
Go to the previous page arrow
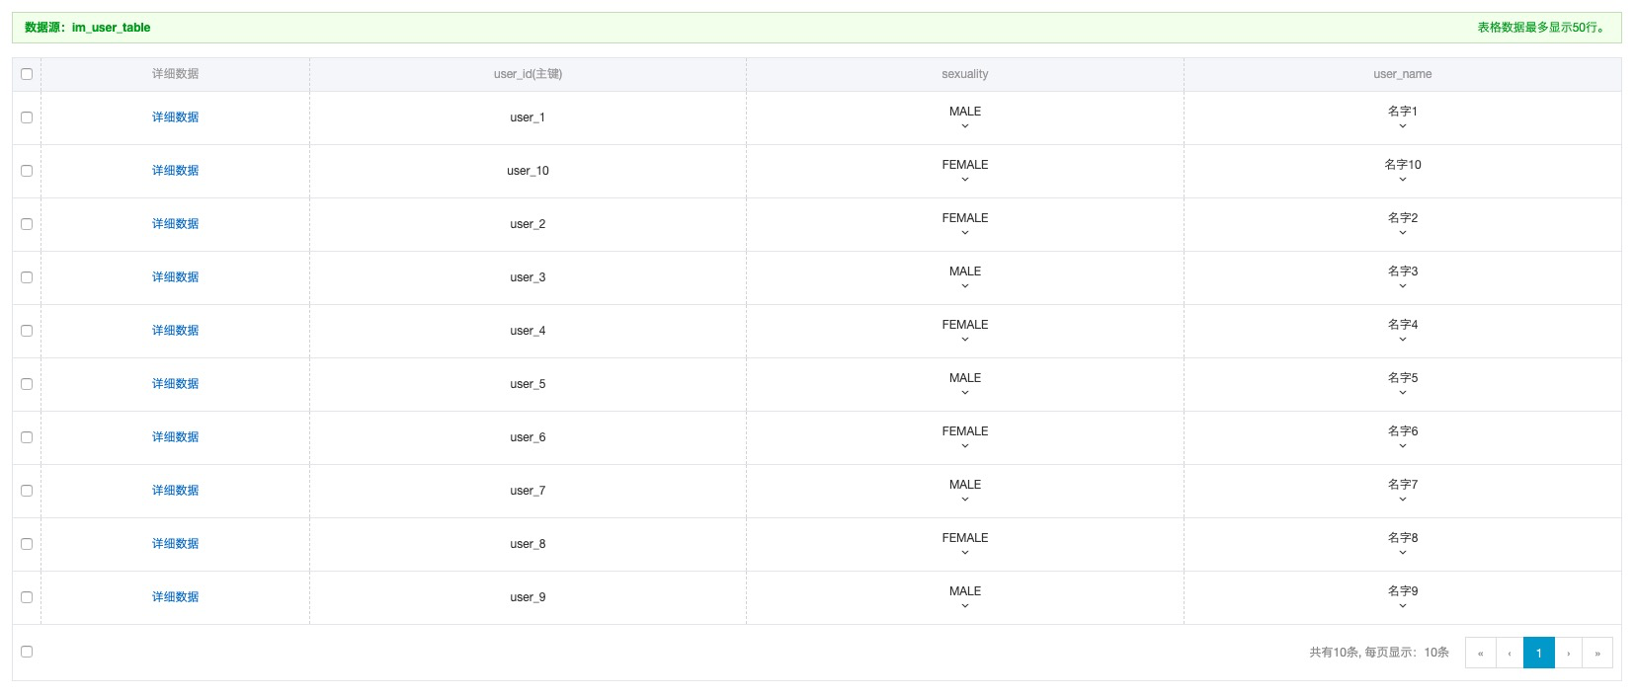point(1510,653)
